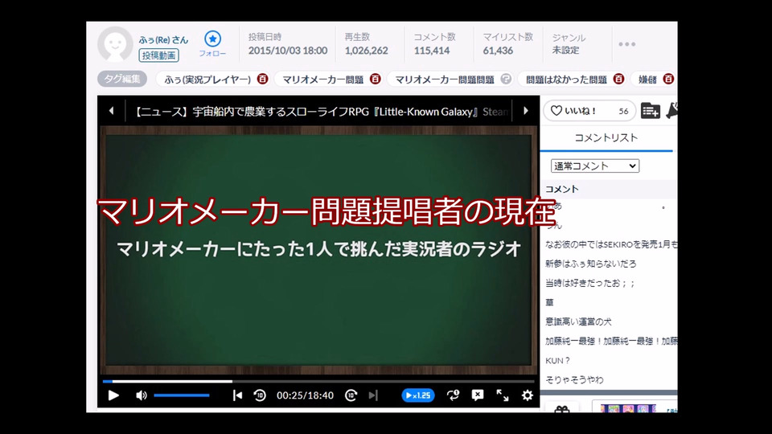Click the コメント数 115,414 value
Viewport: 772px width, 434px height.
[x=432, y=50]
